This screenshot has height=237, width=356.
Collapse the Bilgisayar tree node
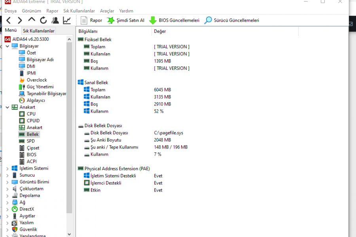(7, 46)
